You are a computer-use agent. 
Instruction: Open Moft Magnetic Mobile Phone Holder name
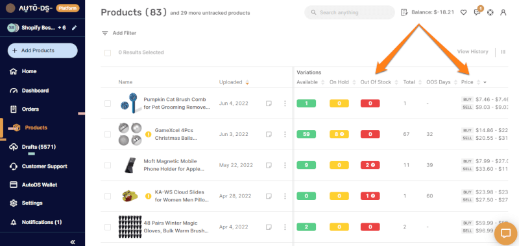click(174, 165)
